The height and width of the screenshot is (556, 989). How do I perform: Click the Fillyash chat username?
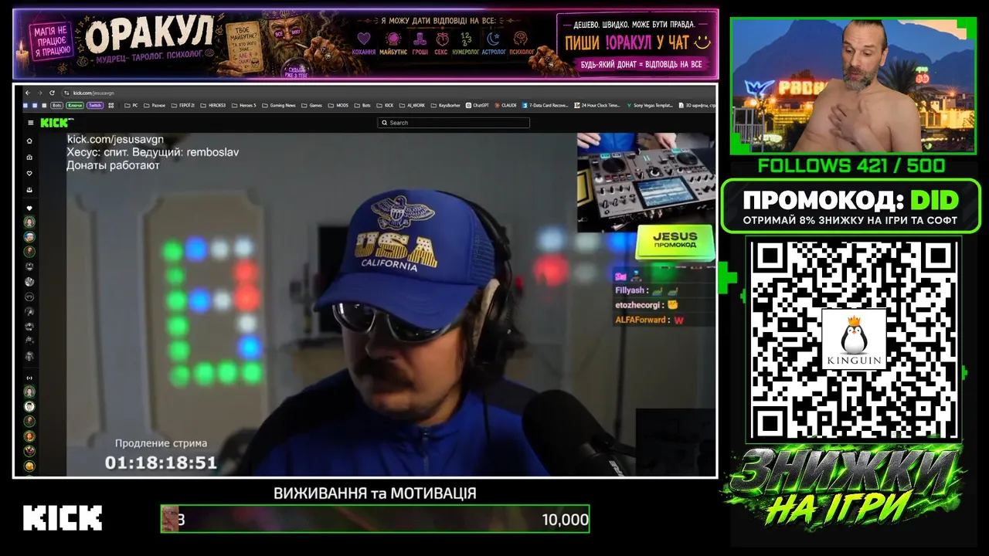click(630, 290)
